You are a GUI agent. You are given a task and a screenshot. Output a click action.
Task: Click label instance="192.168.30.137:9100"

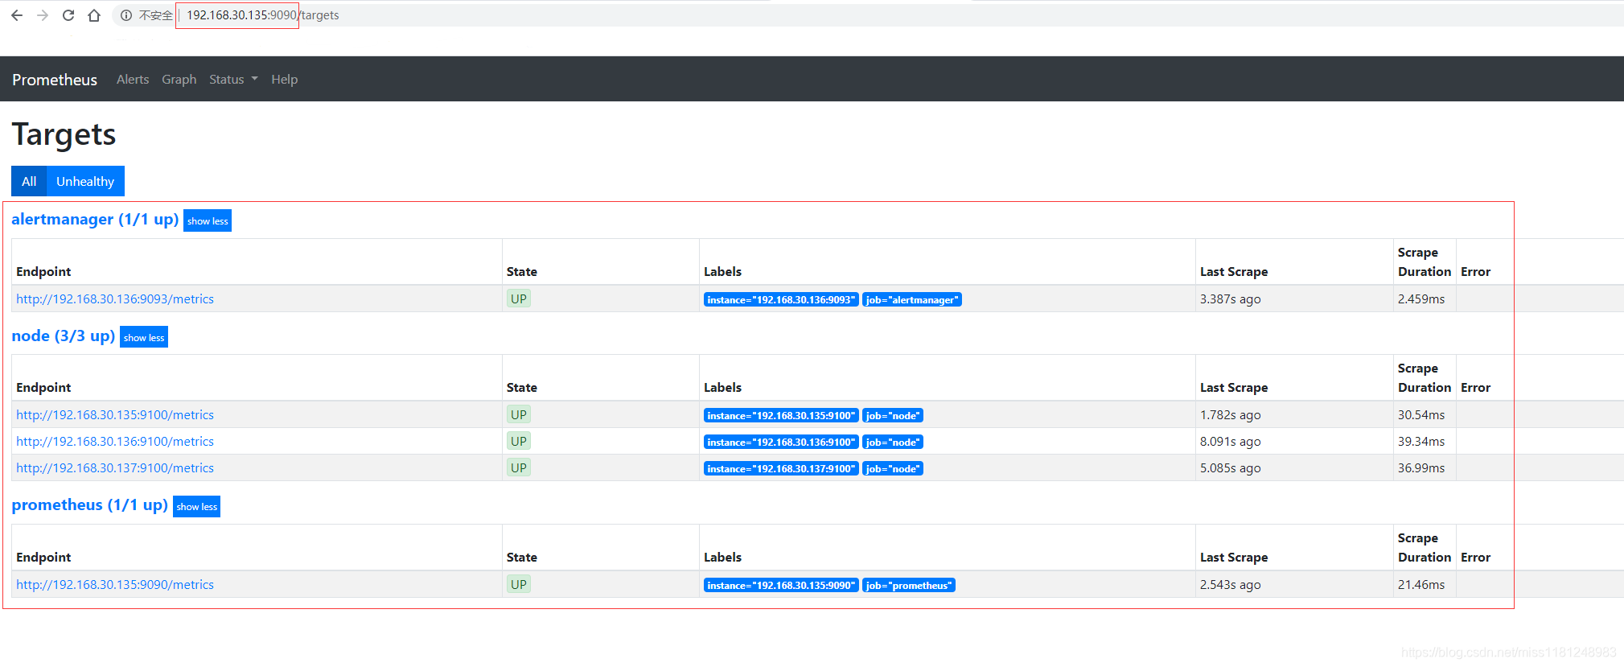pyautogui.click(x=781, y=469)
